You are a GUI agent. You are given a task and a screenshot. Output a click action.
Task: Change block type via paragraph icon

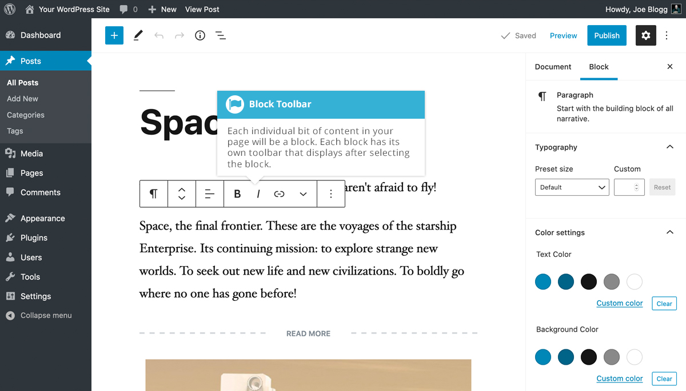coord(154,194)
